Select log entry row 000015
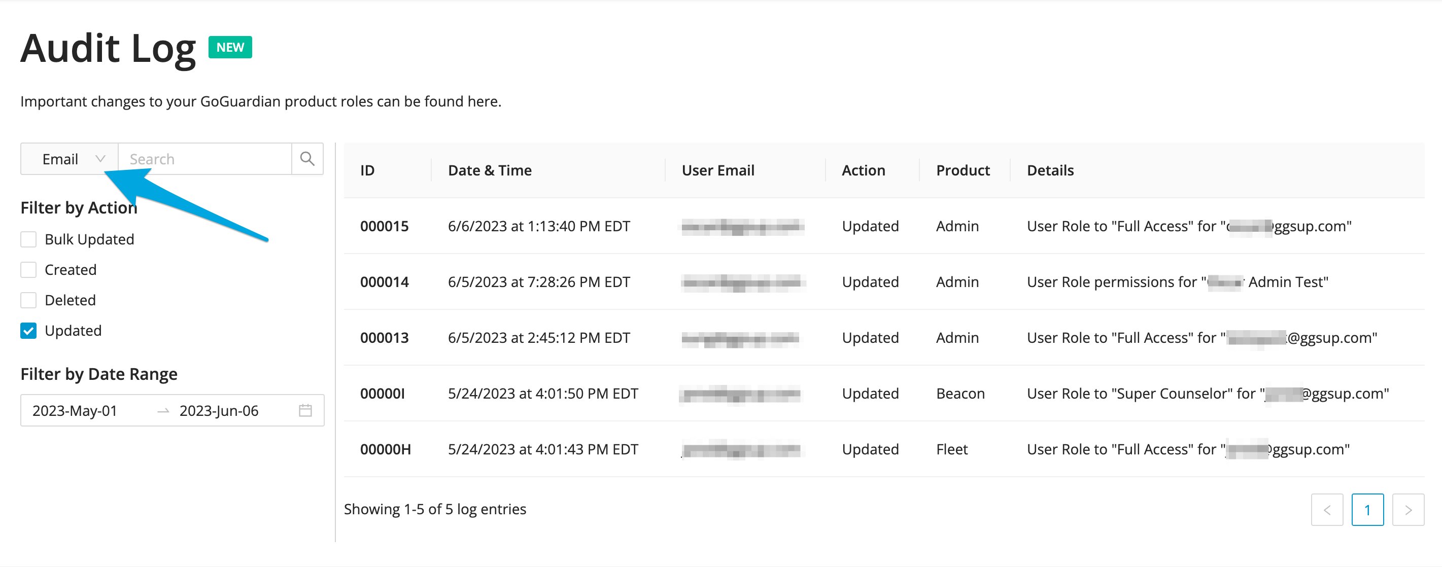Viewport: 1442px width, 567px height. point(884,226)
